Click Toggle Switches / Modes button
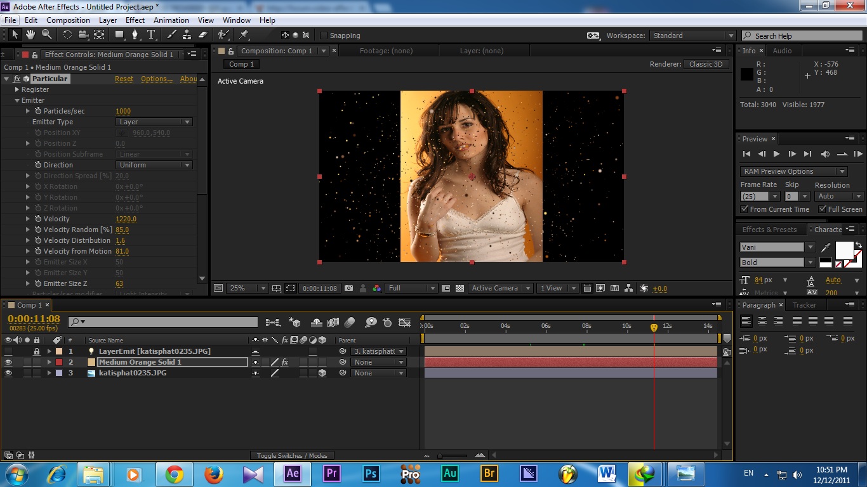The width and height of the screenshot is (867, 487). (x=292, y=455)
